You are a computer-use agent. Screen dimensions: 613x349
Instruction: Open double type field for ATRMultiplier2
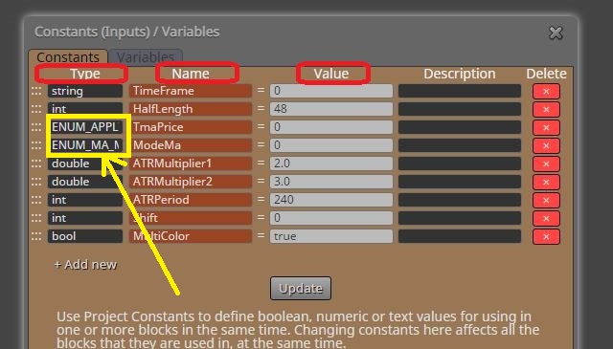point(85,182)
